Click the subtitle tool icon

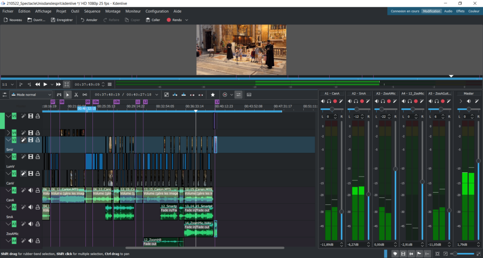[x=249, y=95]
